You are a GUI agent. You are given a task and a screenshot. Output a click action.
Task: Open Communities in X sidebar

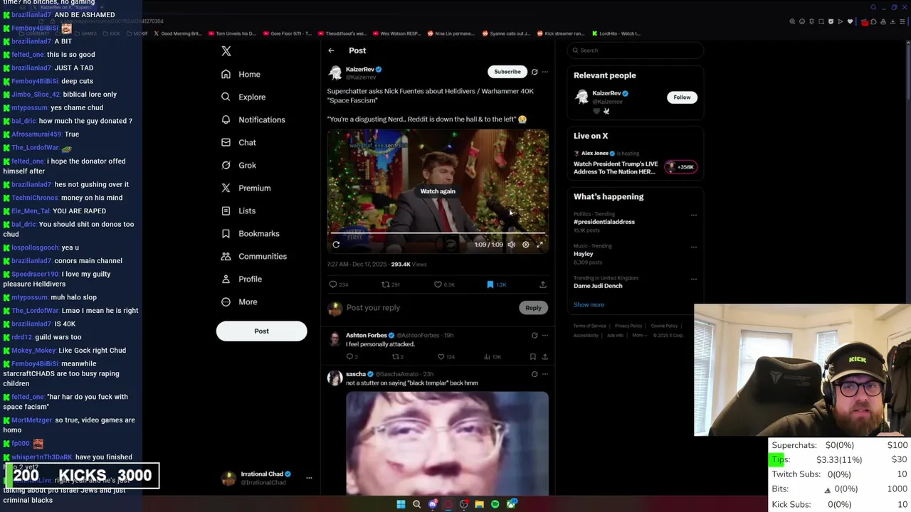point(253,256)
